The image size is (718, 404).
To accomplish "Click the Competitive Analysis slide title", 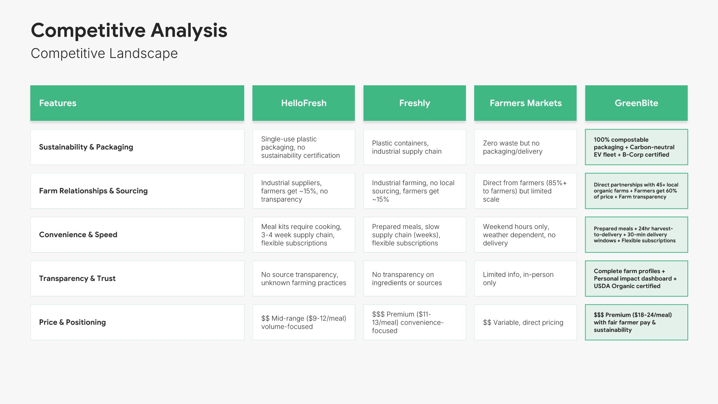I will pyautogui.click(x=129, y=30).
